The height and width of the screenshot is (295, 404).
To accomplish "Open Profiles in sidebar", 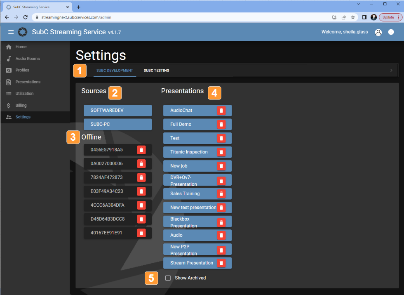I will [35, 70].
